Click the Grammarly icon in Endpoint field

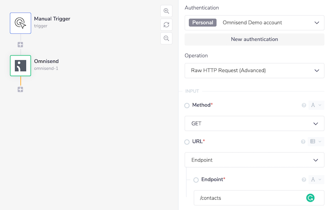(x=310, y=198)
